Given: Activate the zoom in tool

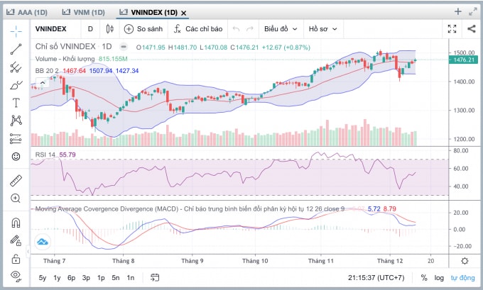Looking at the screenshot, I should point(16,199).
